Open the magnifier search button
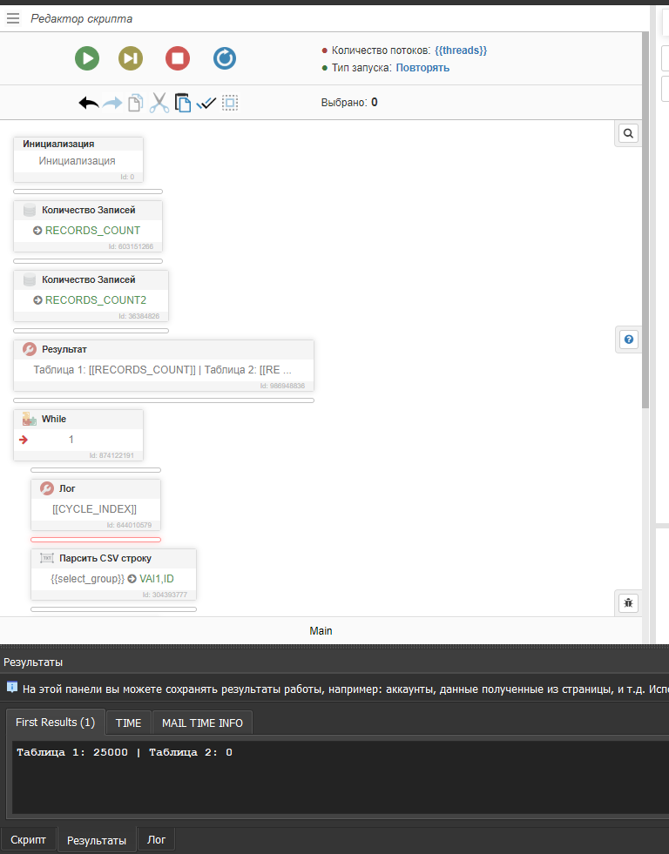Viewport: 669px width, 854px height. coord(628,133)
